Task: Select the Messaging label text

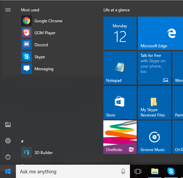Action: 44,69
